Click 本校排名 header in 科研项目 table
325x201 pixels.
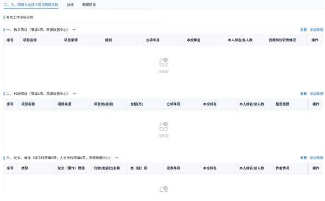point(210,104)
